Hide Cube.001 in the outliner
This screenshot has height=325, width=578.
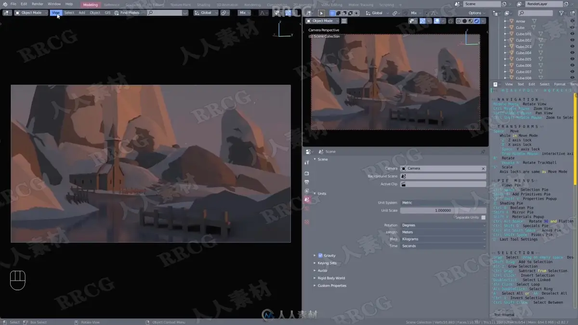(573, 34)
